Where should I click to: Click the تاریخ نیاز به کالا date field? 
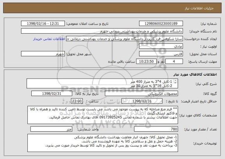pos(52,93)
